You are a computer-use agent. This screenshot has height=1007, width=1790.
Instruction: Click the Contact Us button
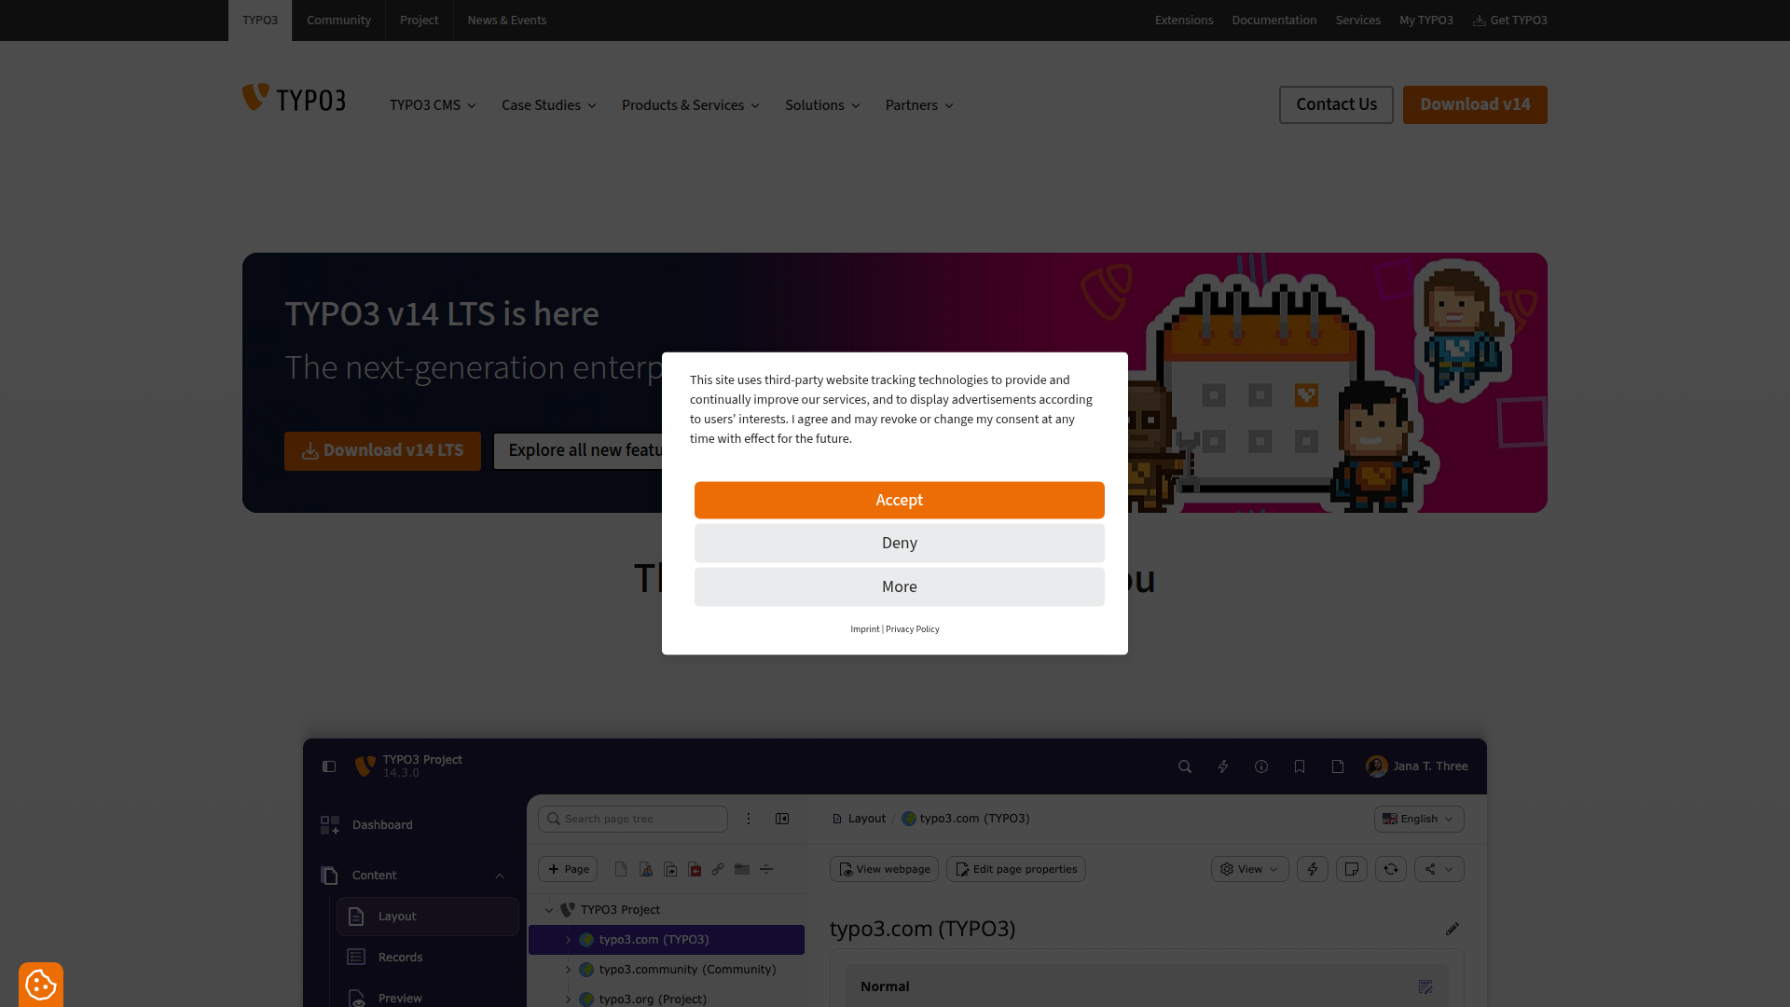click(x=1336, y=104)
